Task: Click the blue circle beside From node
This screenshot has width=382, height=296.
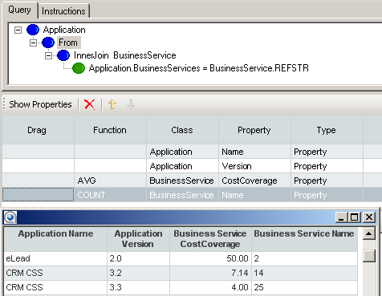Action: (x=48, y=43)
